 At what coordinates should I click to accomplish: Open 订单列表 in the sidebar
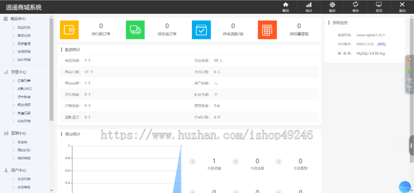pos(24,81)
